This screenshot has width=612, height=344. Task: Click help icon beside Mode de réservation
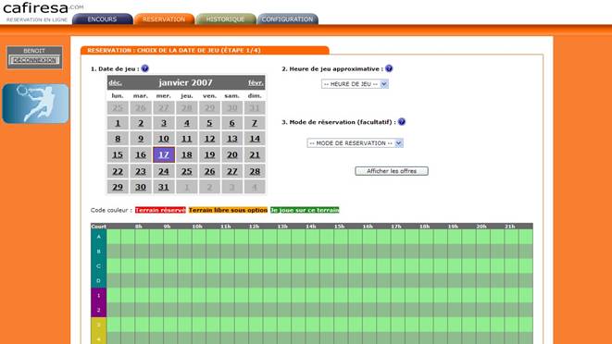click(x=401, y=122)
